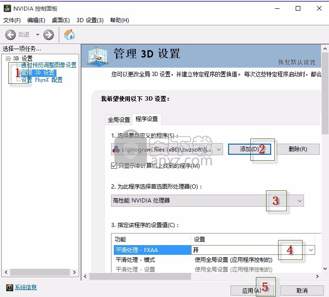Open the preferred graphics processor dropdown

[207, 201]
